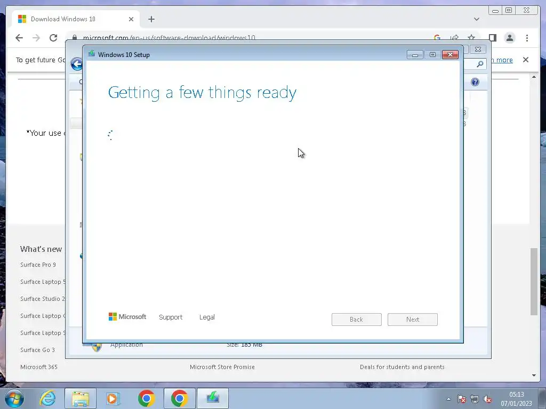
Task: Open the Legal link in setup window
Action: tap(207, 317)
